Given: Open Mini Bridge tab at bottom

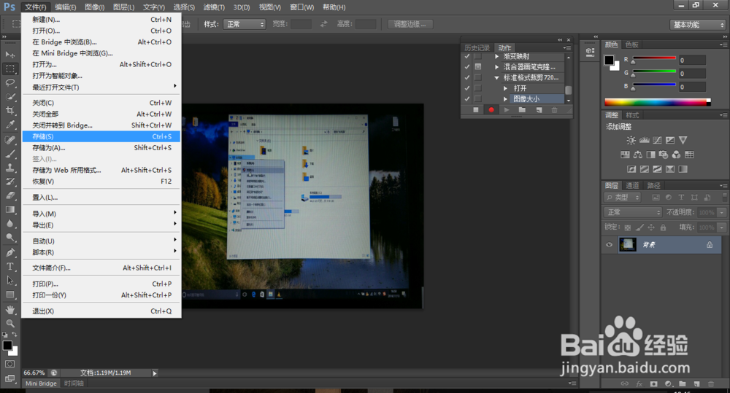Looking at the screenshot, I should 41,384.
